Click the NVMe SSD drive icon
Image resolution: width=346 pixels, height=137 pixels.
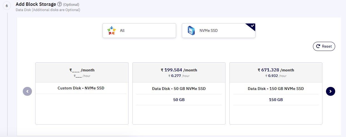pyautogui.click(x=191, y=30)
